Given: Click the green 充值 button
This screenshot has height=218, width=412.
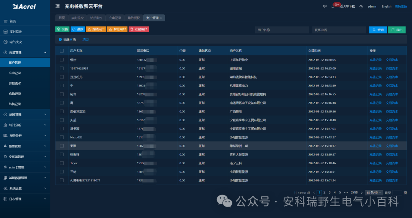Looking at the screenshot, I should tap(62, 29).
